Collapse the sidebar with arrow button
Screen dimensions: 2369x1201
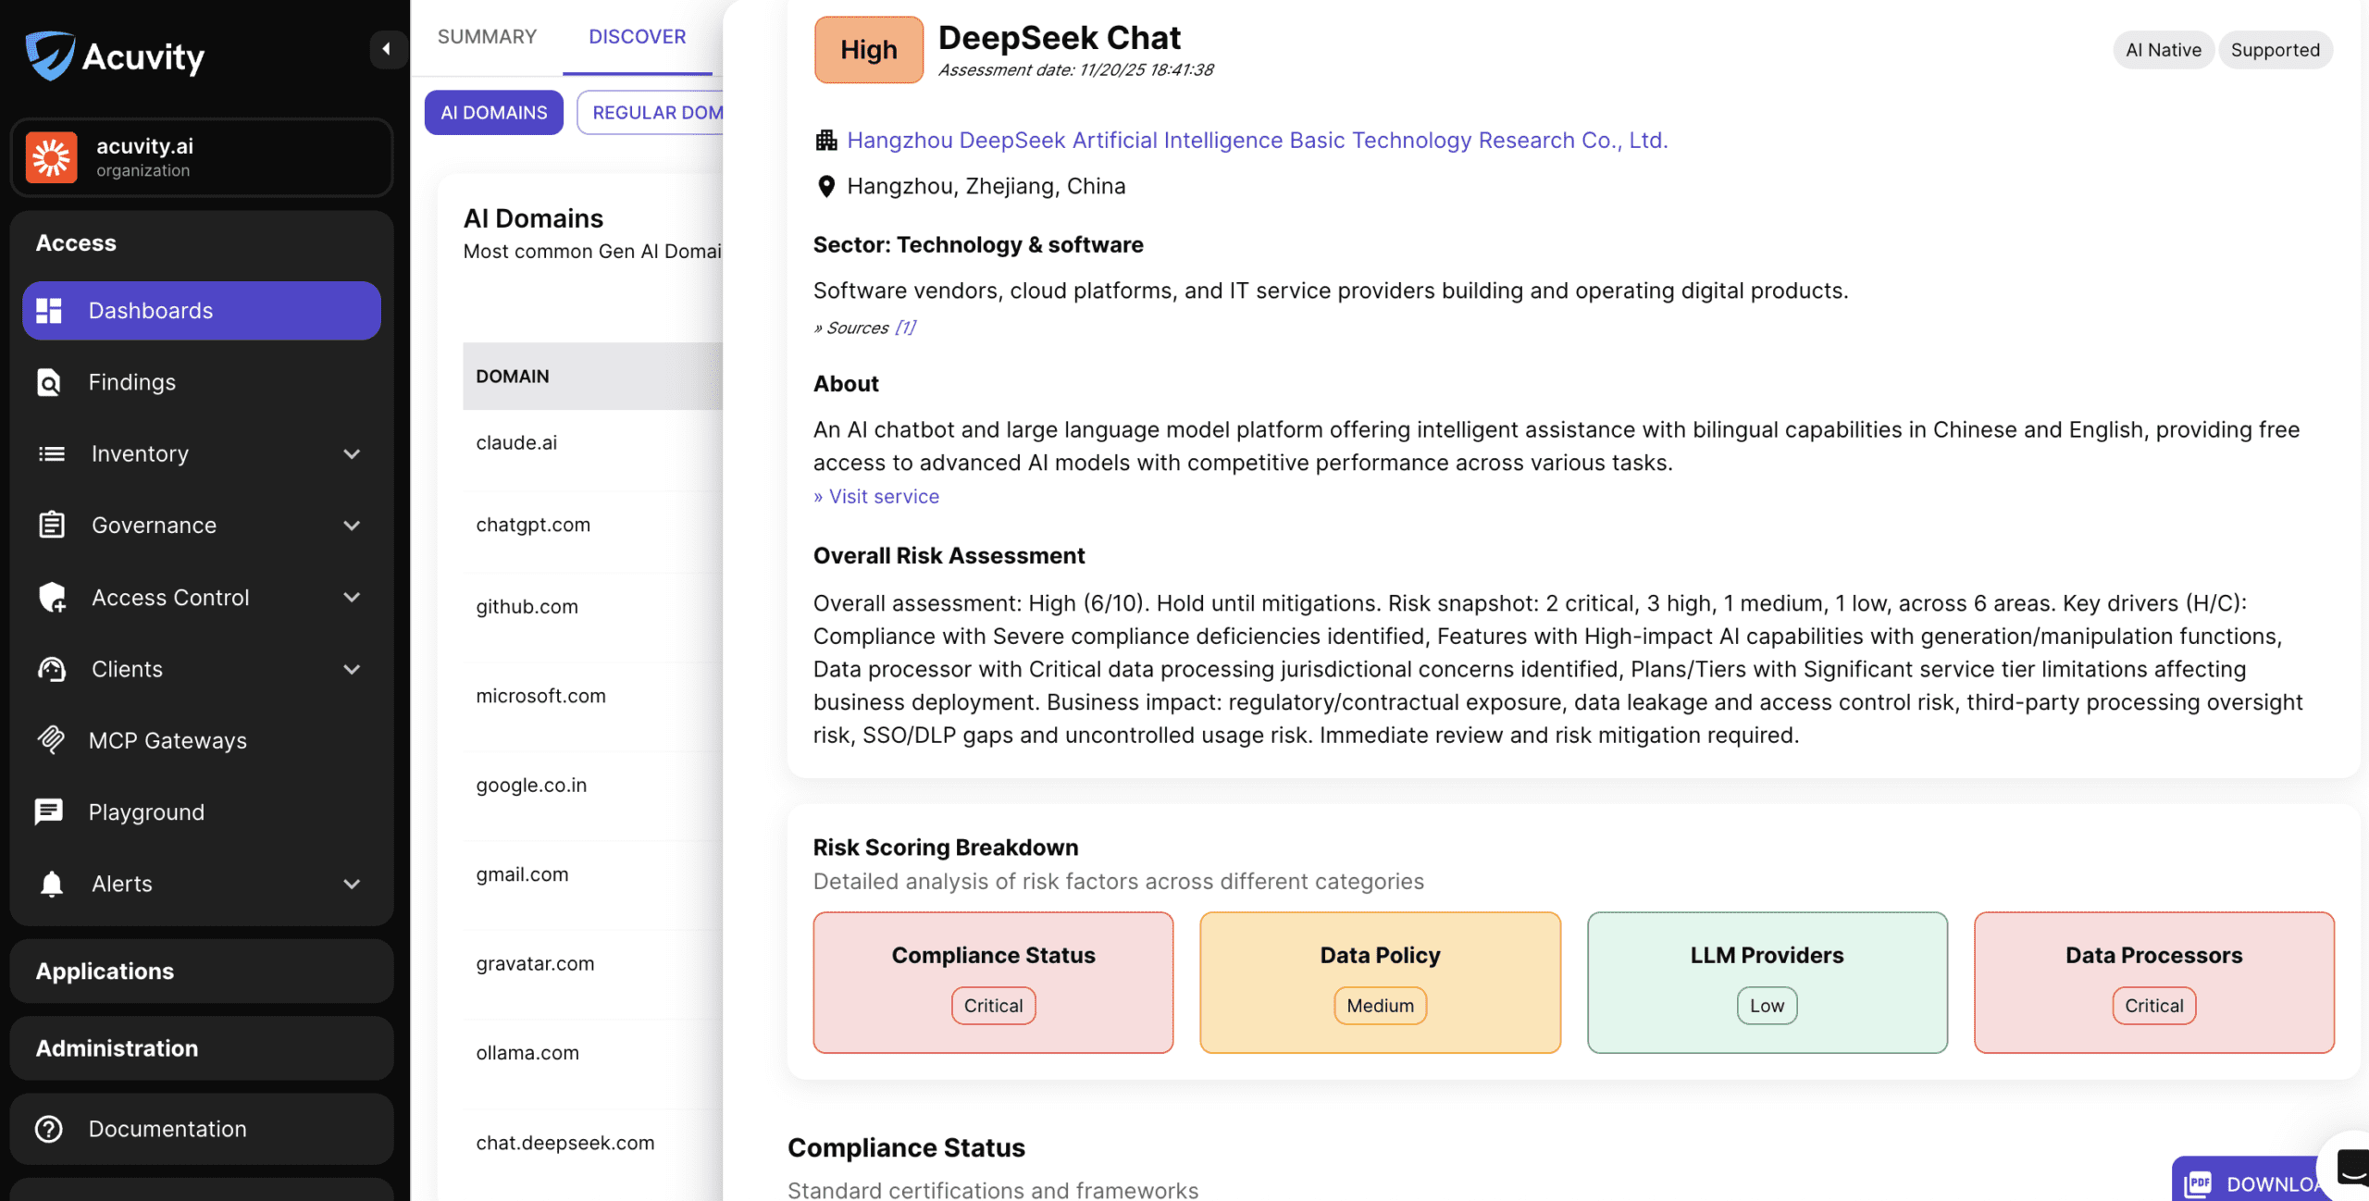387,49
